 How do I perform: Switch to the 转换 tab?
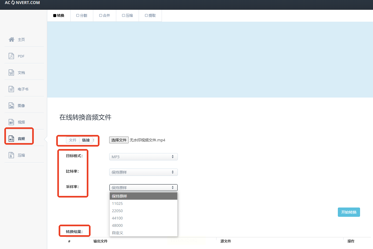59,16
